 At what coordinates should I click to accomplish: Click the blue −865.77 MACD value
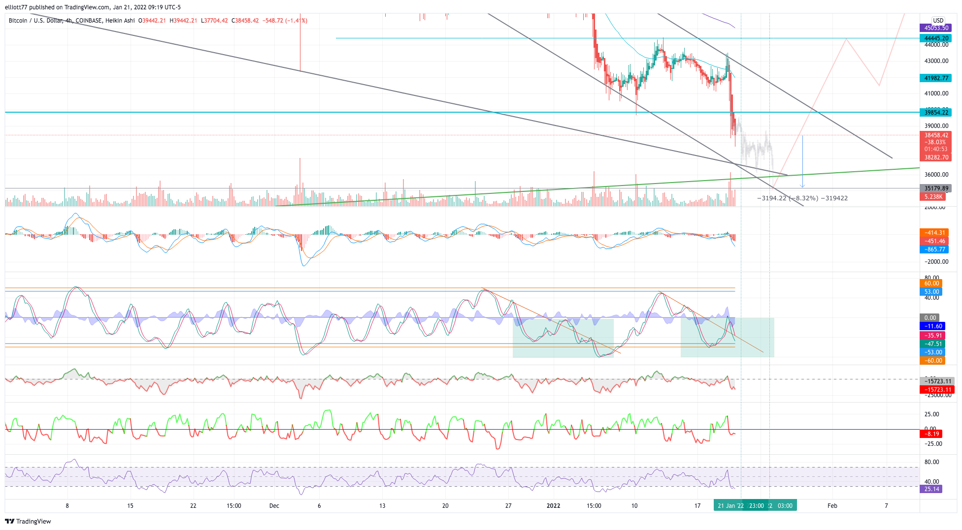[934, 249]
